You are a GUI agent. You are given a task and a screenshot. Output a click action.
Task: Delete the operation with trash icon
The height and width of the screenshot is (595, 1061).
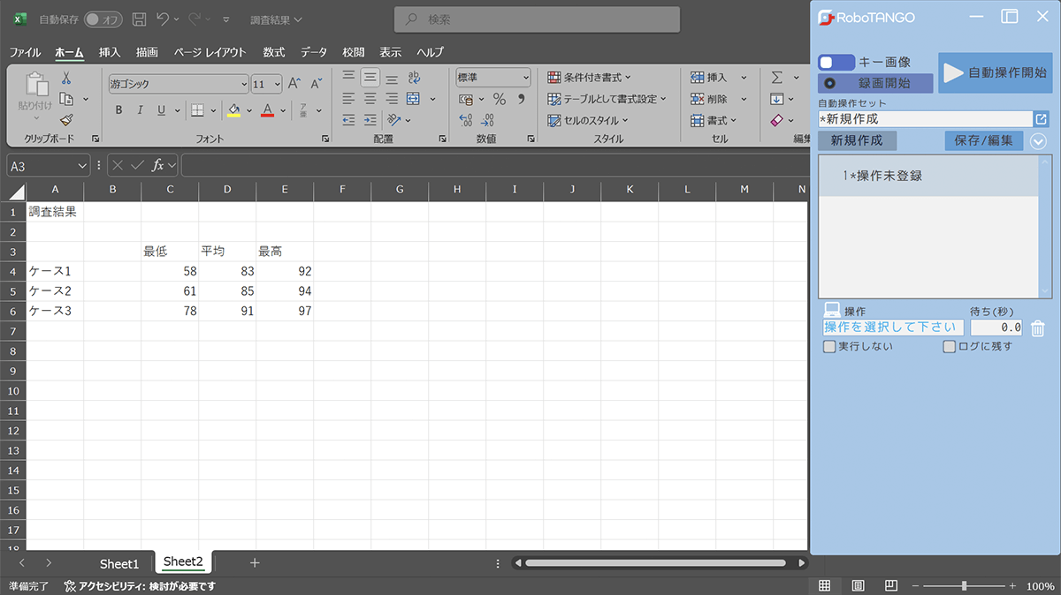[1038, 328]
